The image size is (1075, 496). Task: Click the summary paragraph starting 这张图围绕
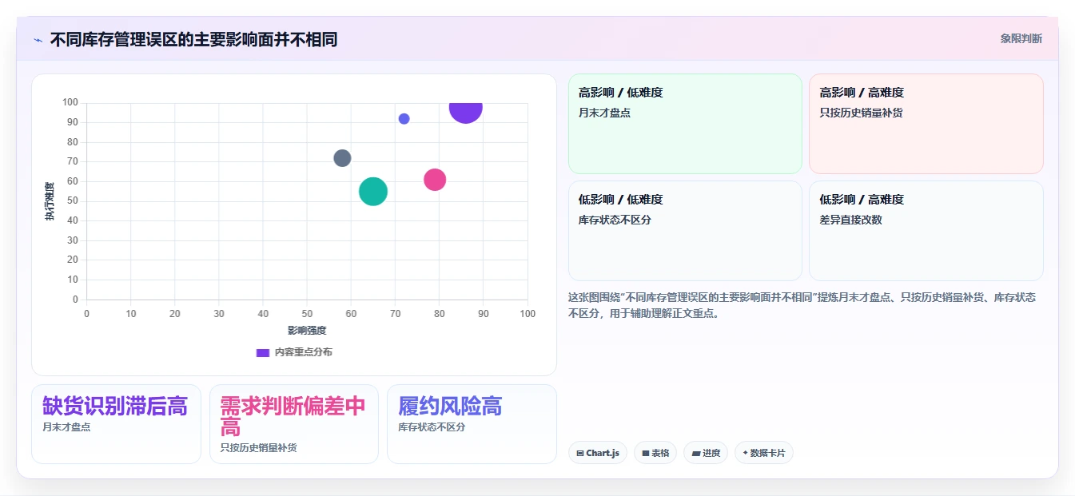click(x=802, y=305)
